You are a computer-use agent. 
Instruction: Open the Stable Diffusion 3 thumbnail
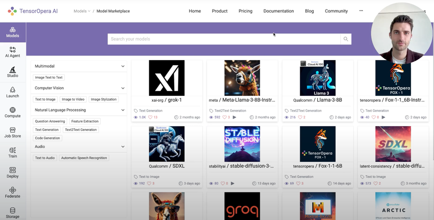tap(242, 144)
